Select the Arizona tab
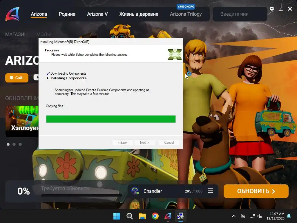Image resolution: width=297 pixels, height=223 pixels. click(39, 14)
